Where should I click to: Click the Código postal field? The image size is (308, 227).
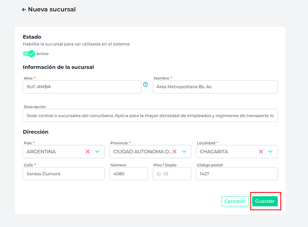pos(237,174)
